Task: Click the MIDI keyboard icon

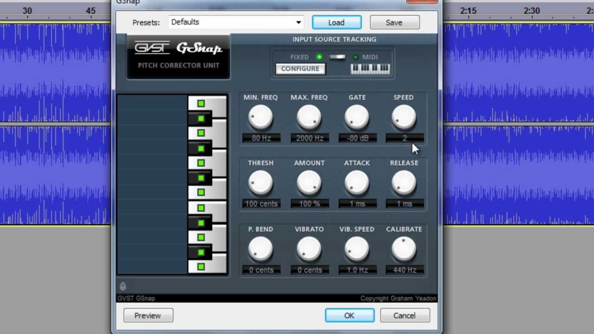Action: tap(370, 69)
